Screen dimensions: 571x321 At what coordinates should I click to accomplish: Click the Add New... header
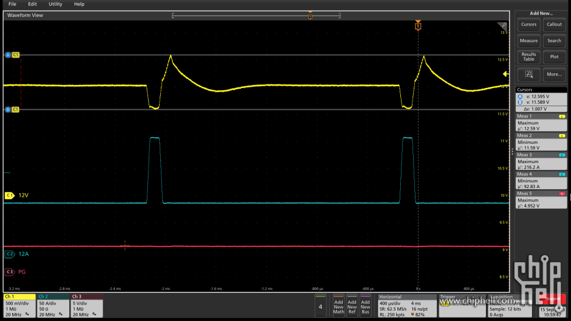point(541,13)
